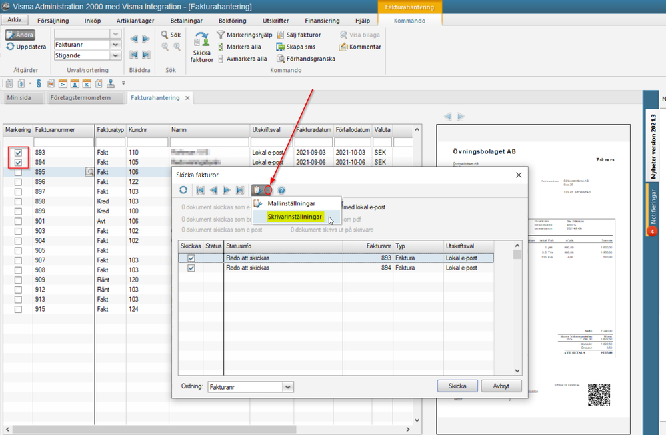This screenshot has width=666, height=435.
Task: Open the empty Urval dropdown
Action: coord(115,33)
